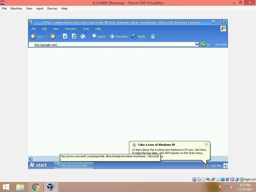256x192 pixels.
Task: Open File Explorer from the host taskbar
Action: point(20,187)
